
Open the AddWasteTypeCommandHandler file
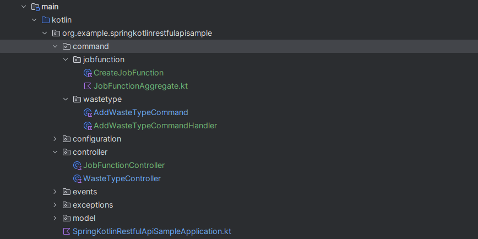155,126
